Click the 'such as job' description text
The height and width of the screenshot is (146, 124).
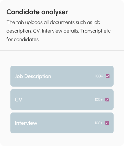(x=88, y=22)
